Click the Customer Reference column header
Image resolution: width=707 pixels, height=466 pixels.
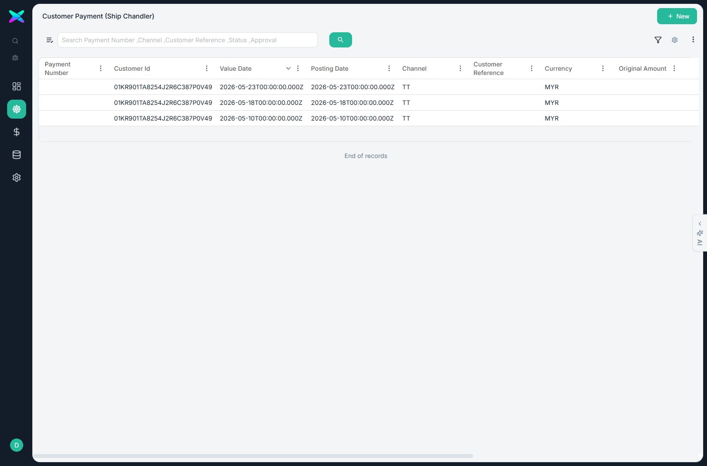[488, 68]
